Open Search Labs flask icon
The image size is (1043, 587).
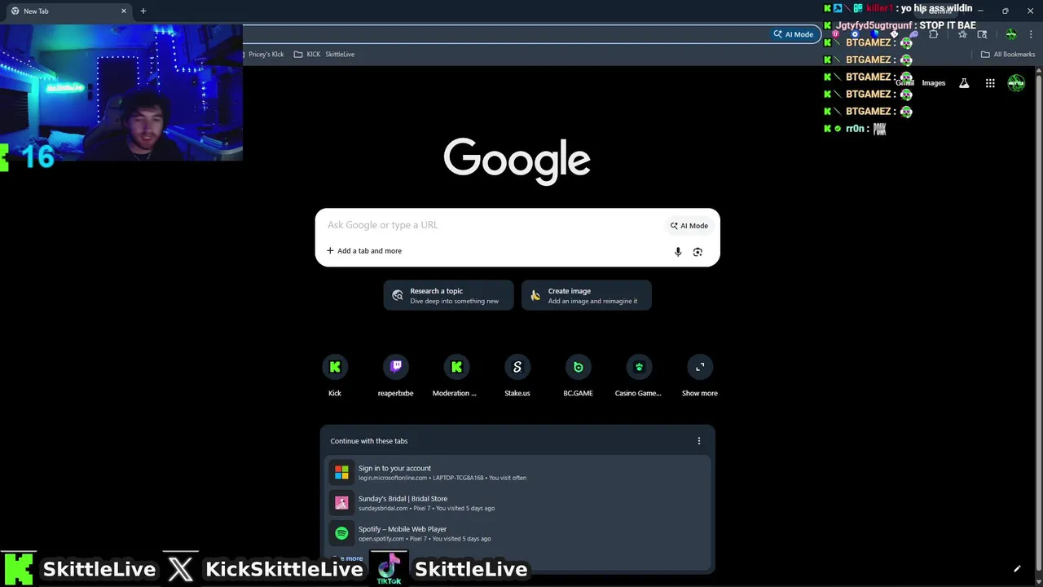pyautogui.click(x=964, y=83)
